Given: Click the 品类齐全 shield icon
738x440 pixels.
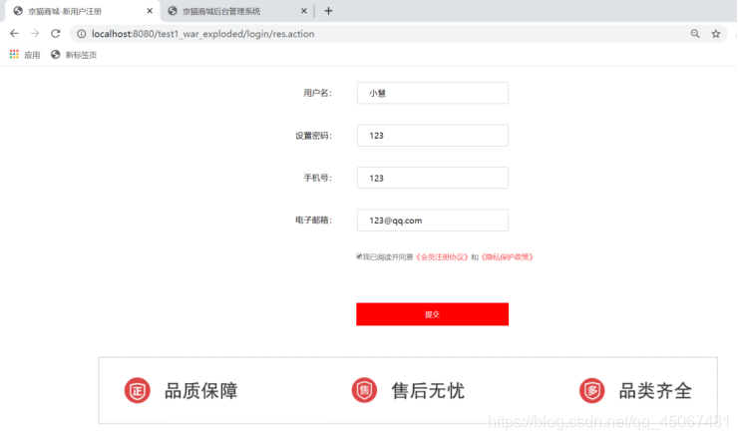Looking at the screenshot, I should point(591,390).
